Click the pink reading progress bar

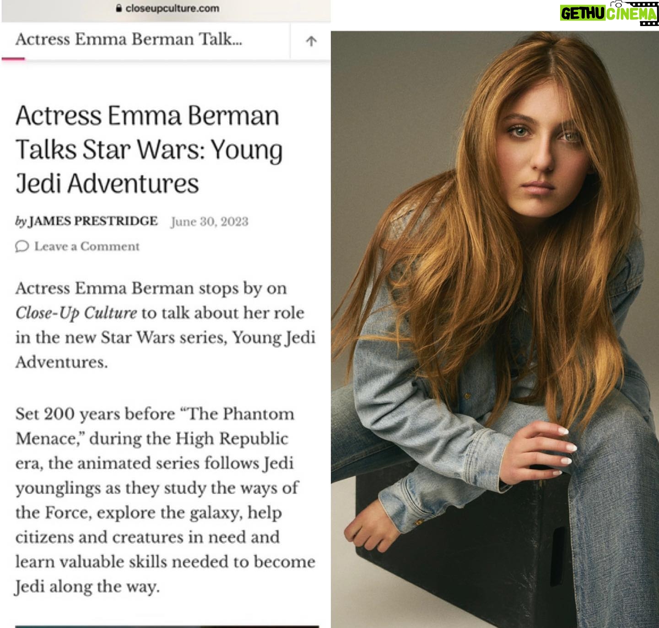[13, 59]
